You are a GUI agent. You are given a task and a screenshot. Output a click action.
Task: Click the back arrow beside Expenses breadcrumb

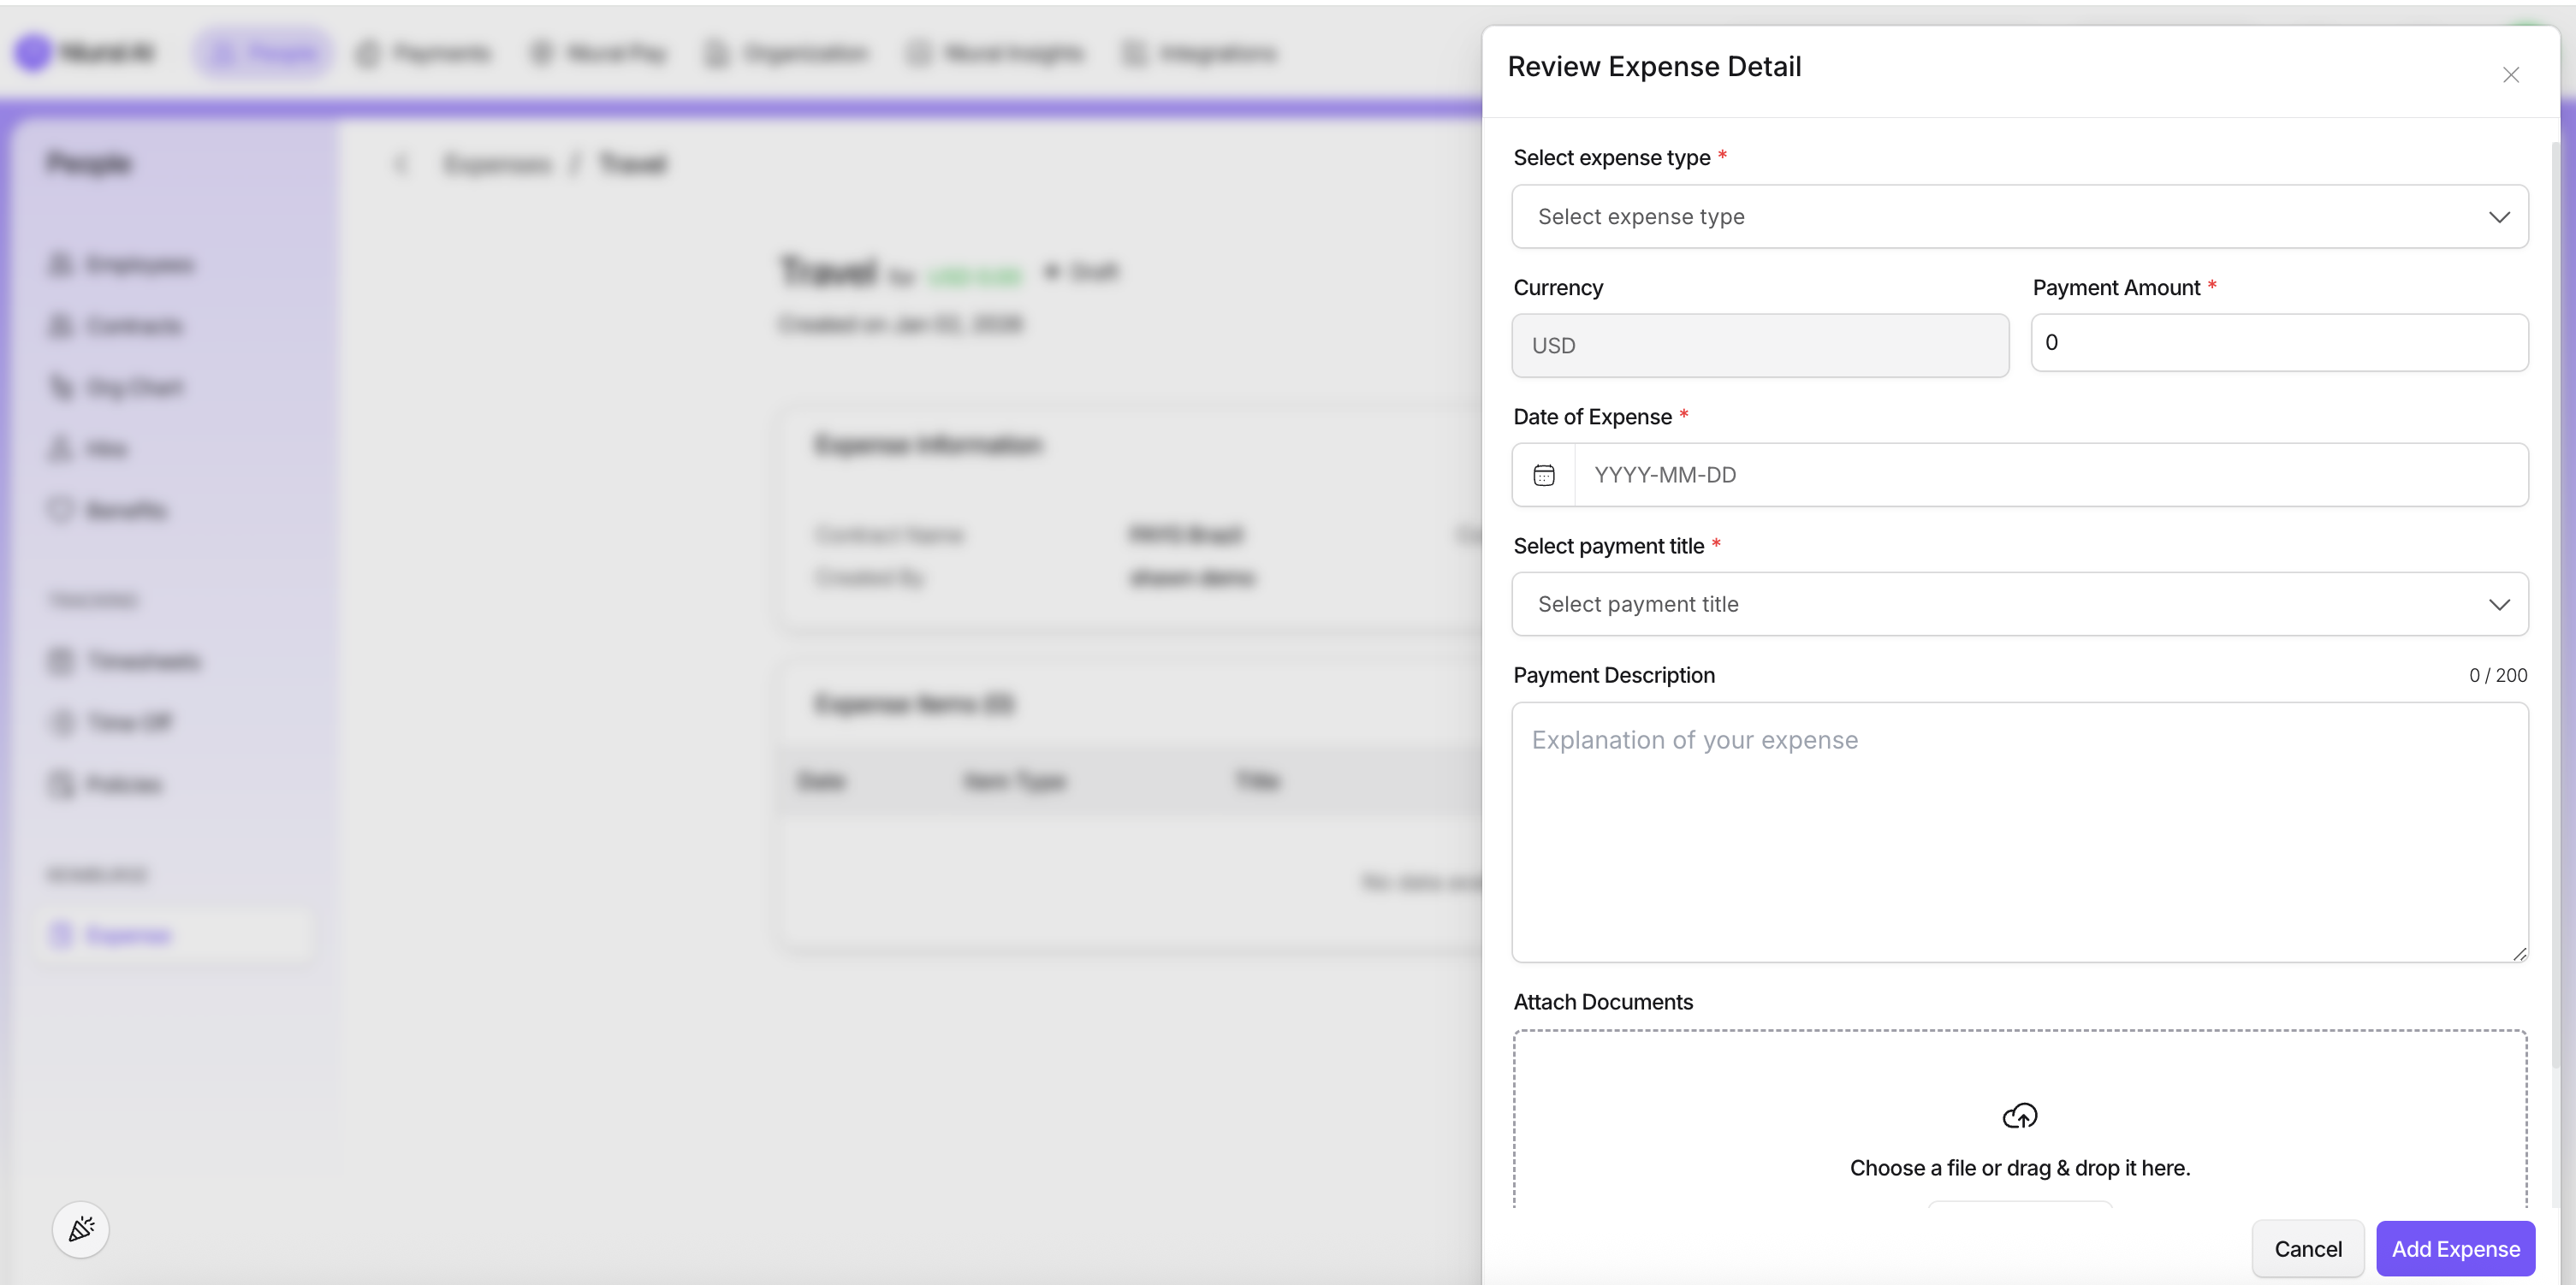401,164
